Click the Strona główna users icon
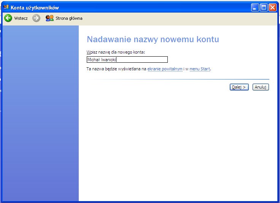 49,18
